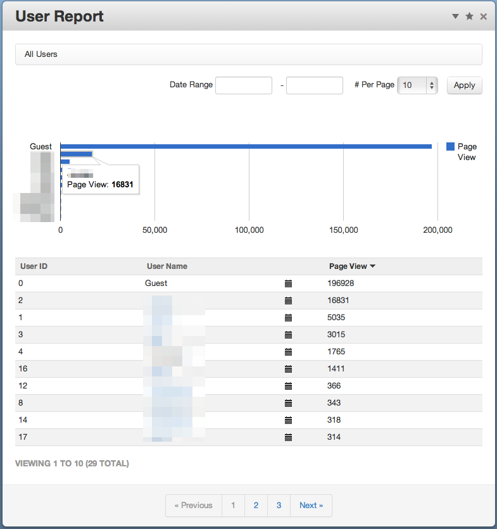The height and width of the screenshot is (529, 497).
Task: Go to page 2 of results
Action: pos(256,505)
